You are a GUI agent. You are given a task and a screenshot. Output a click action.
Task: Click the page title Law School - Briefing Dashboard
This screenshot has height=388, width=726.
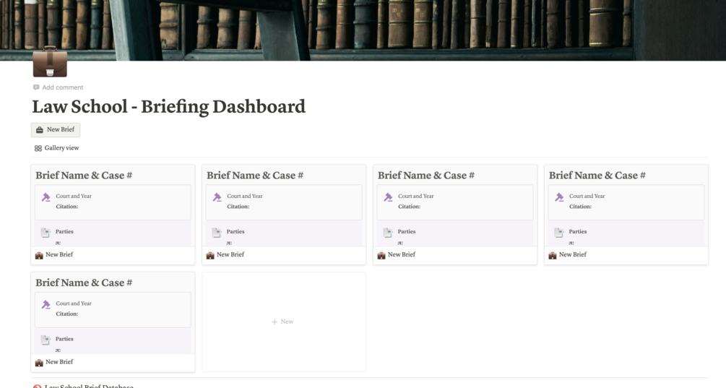[168, 107]
